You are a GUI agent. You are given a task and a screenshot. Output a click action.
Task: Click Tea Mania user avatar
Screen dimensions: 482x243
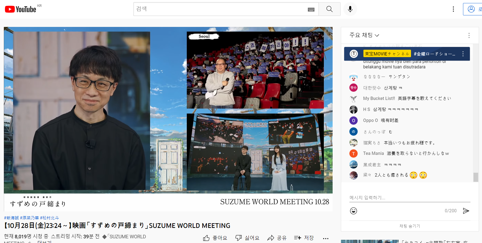pos(354,153)
